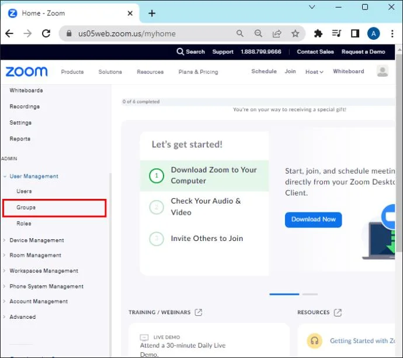Open the user profile avatar icon
This screenshot has width=403, height=358.
[x=382, y=71]
